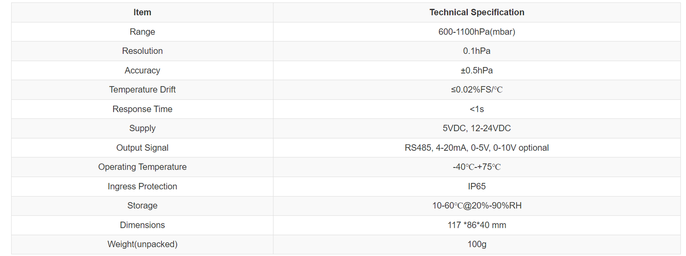This screenshot has height=256, width=686.
Task: Select the Accuracy row label
Action: (142, 71)
